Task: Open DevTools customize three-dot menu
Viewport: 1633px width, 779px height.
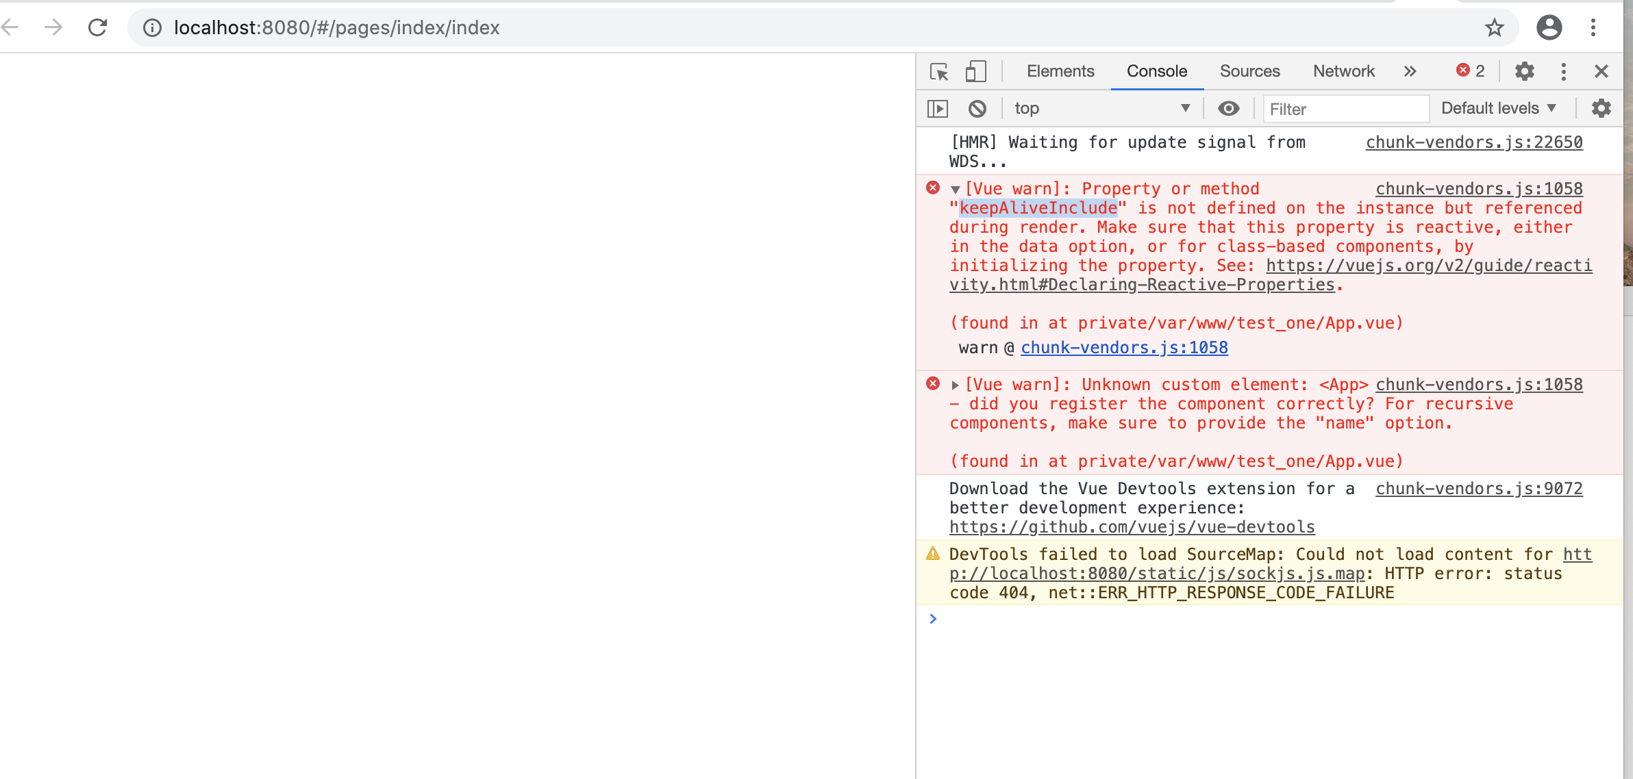Action: coord(1563,71)
